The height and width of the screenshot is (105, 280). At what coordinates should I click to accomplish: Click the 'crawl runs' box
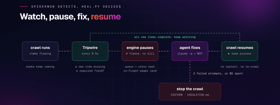click(40, 51)
